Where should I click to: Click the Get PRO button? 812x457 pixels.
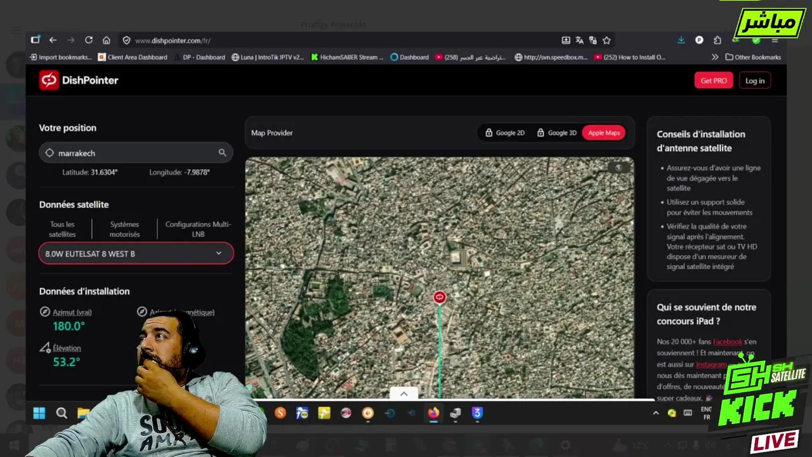(714, 81)
